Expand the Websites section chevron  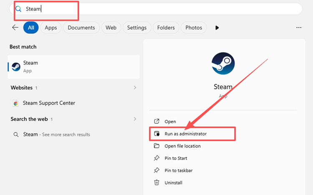click(x=135, y=88)
